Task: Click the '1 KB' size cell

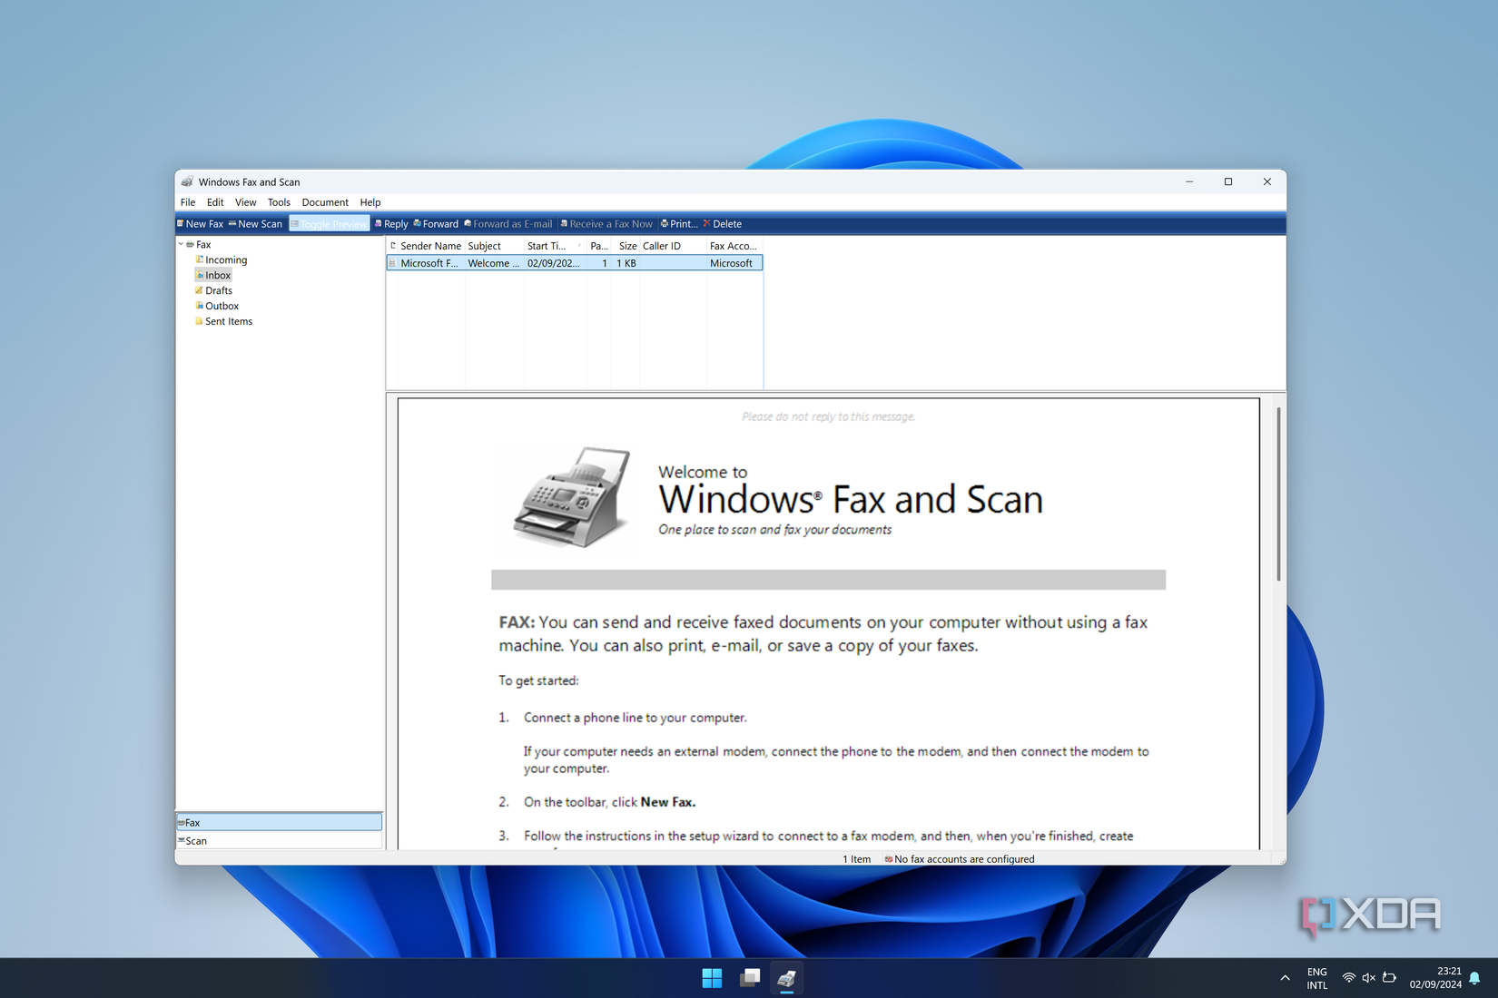Action: click(x=626, y=263)
